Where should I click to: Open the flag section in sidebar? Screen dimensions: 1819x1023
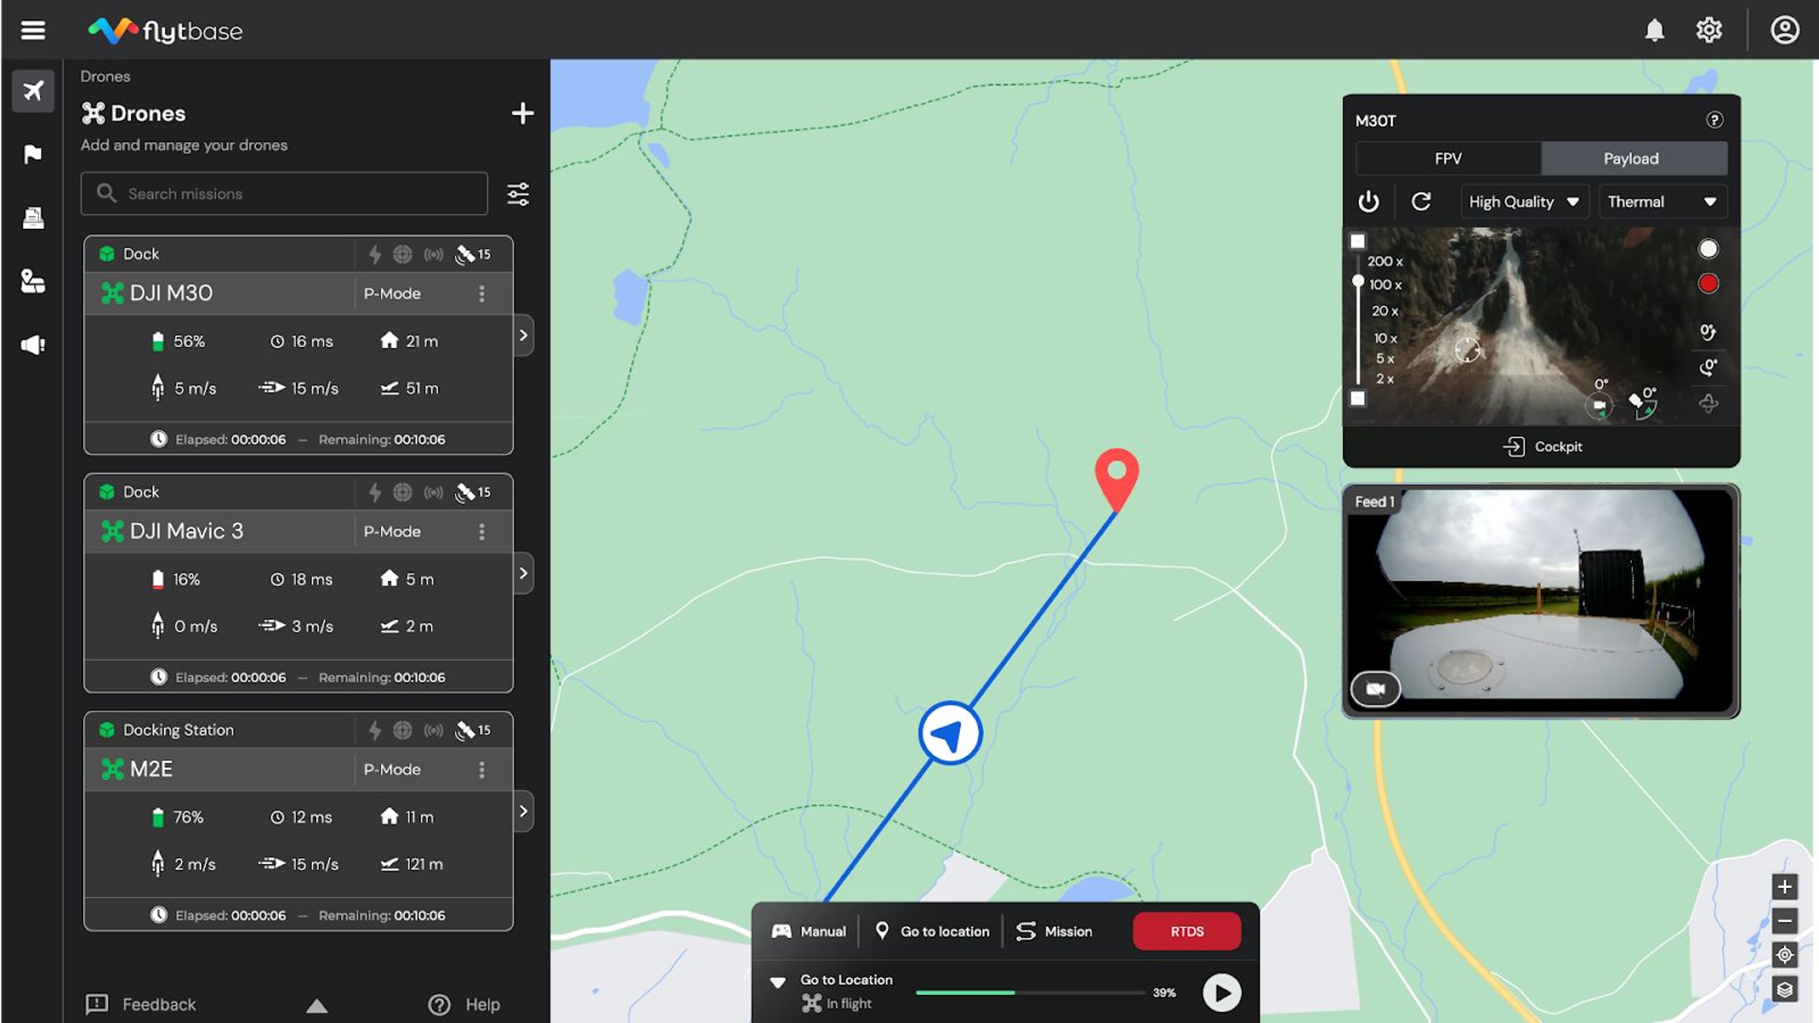tap(33, 154)
